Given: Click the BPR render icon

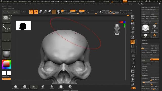Looking at the screenshot, I should pos(133,17).
